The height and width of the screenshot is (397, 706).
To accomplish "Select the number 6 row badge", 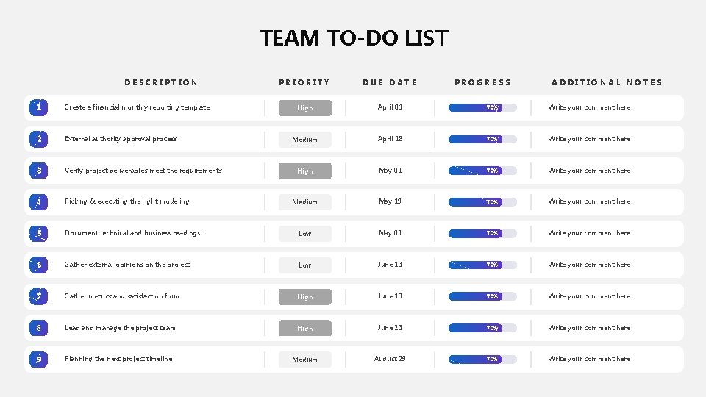I will click(x=39, y=265).
